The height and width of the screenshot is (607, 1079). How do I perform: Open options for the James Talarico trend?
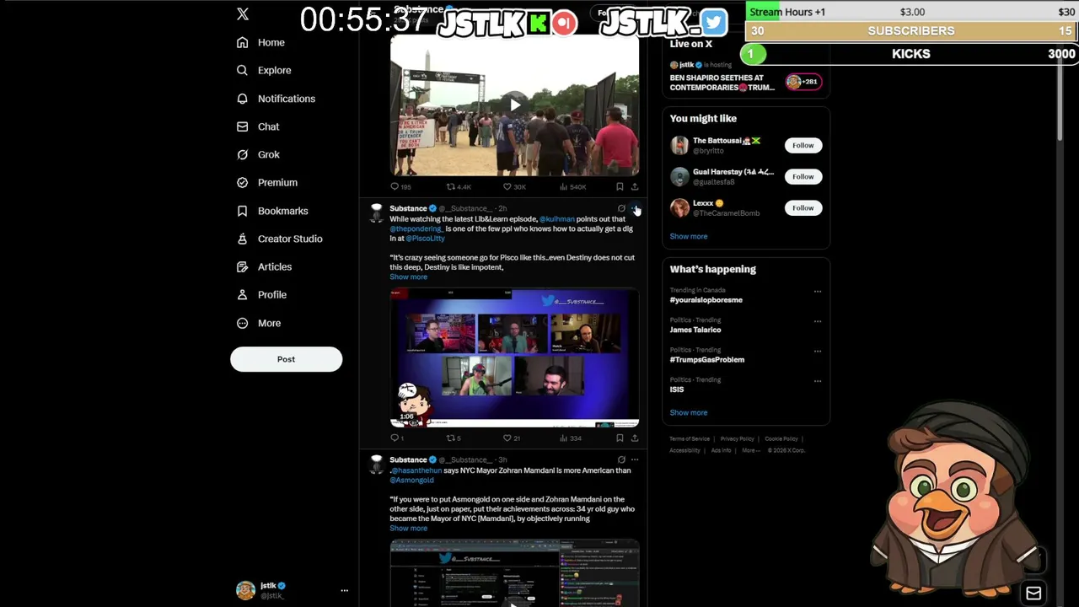tap(817, 321)
